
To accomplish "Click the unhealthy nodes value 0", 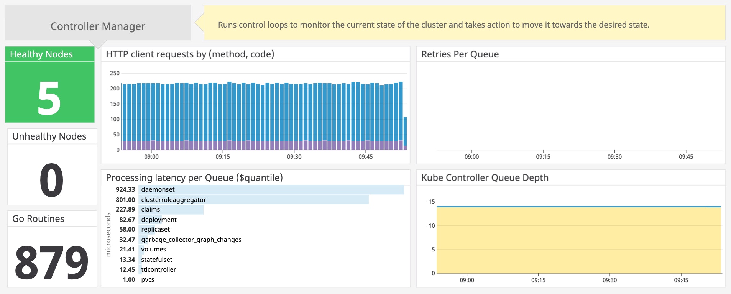I will click(x=51, y=180).
